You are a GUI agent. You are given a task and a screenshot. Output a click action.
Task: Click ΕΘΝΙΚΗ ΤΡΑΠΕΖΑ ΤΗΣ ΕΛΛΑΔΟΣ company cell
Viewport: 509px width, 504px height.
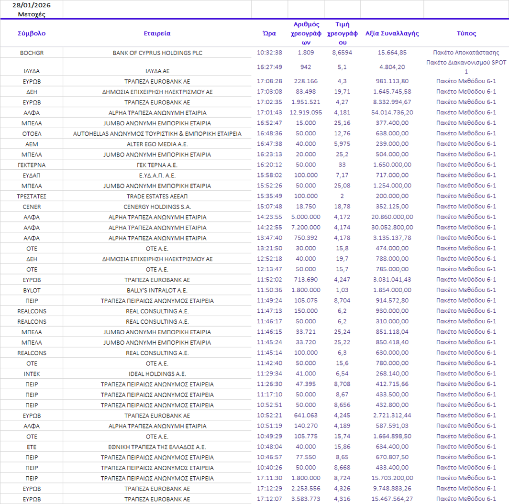point(157,447)
